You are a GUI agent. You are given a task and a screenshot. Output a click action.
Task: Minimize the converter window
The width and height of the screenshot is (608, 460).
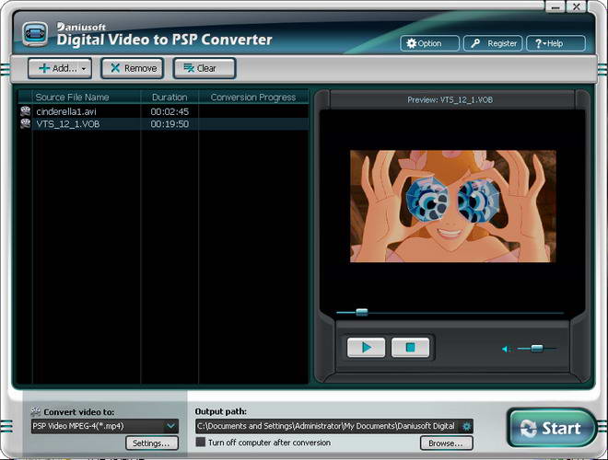[x=555, y=7]
